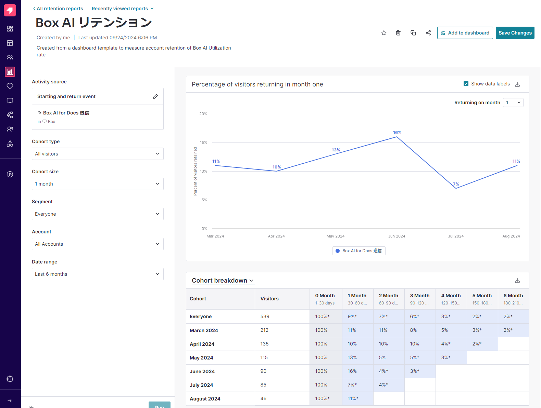Image resolution: width=541 pixels, height=408 pixels.
Task: Click the report description text
Action: click(134, 51)
